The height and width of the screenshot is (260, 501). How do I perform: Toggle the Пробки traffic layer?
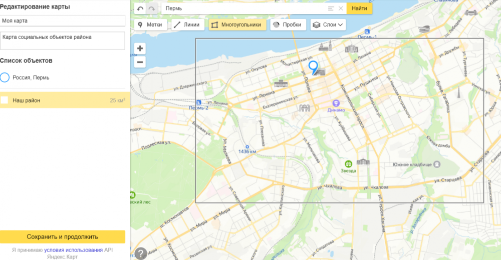288,25
